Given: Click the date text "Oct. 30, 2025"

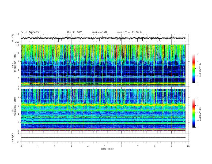Looking at the screenshot, I should [x=75, y=32].
